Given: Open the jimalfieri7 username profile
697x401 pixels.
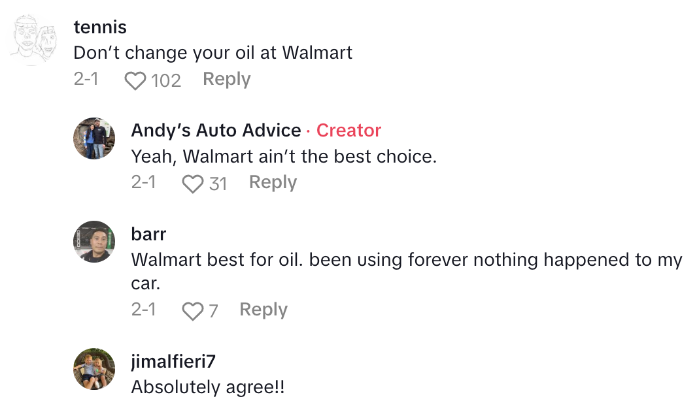Looking at the screenshot, I should 173,361.
